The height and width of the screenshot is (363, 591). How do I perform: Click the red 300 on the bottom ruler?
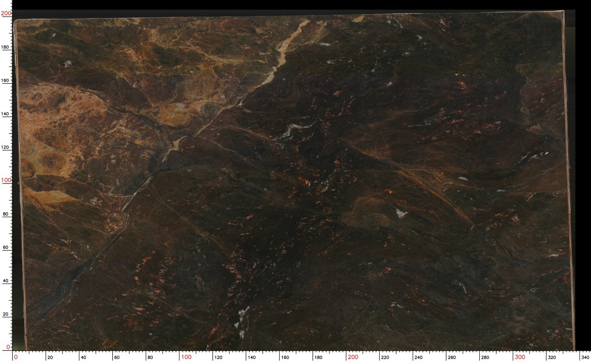(520, 357)
